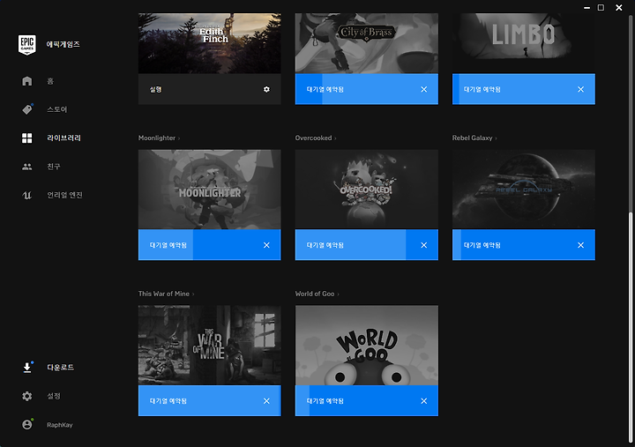This screenshot has height=447, width=635.
Task: Open the RaphKay account name
Action: [60, 425]
